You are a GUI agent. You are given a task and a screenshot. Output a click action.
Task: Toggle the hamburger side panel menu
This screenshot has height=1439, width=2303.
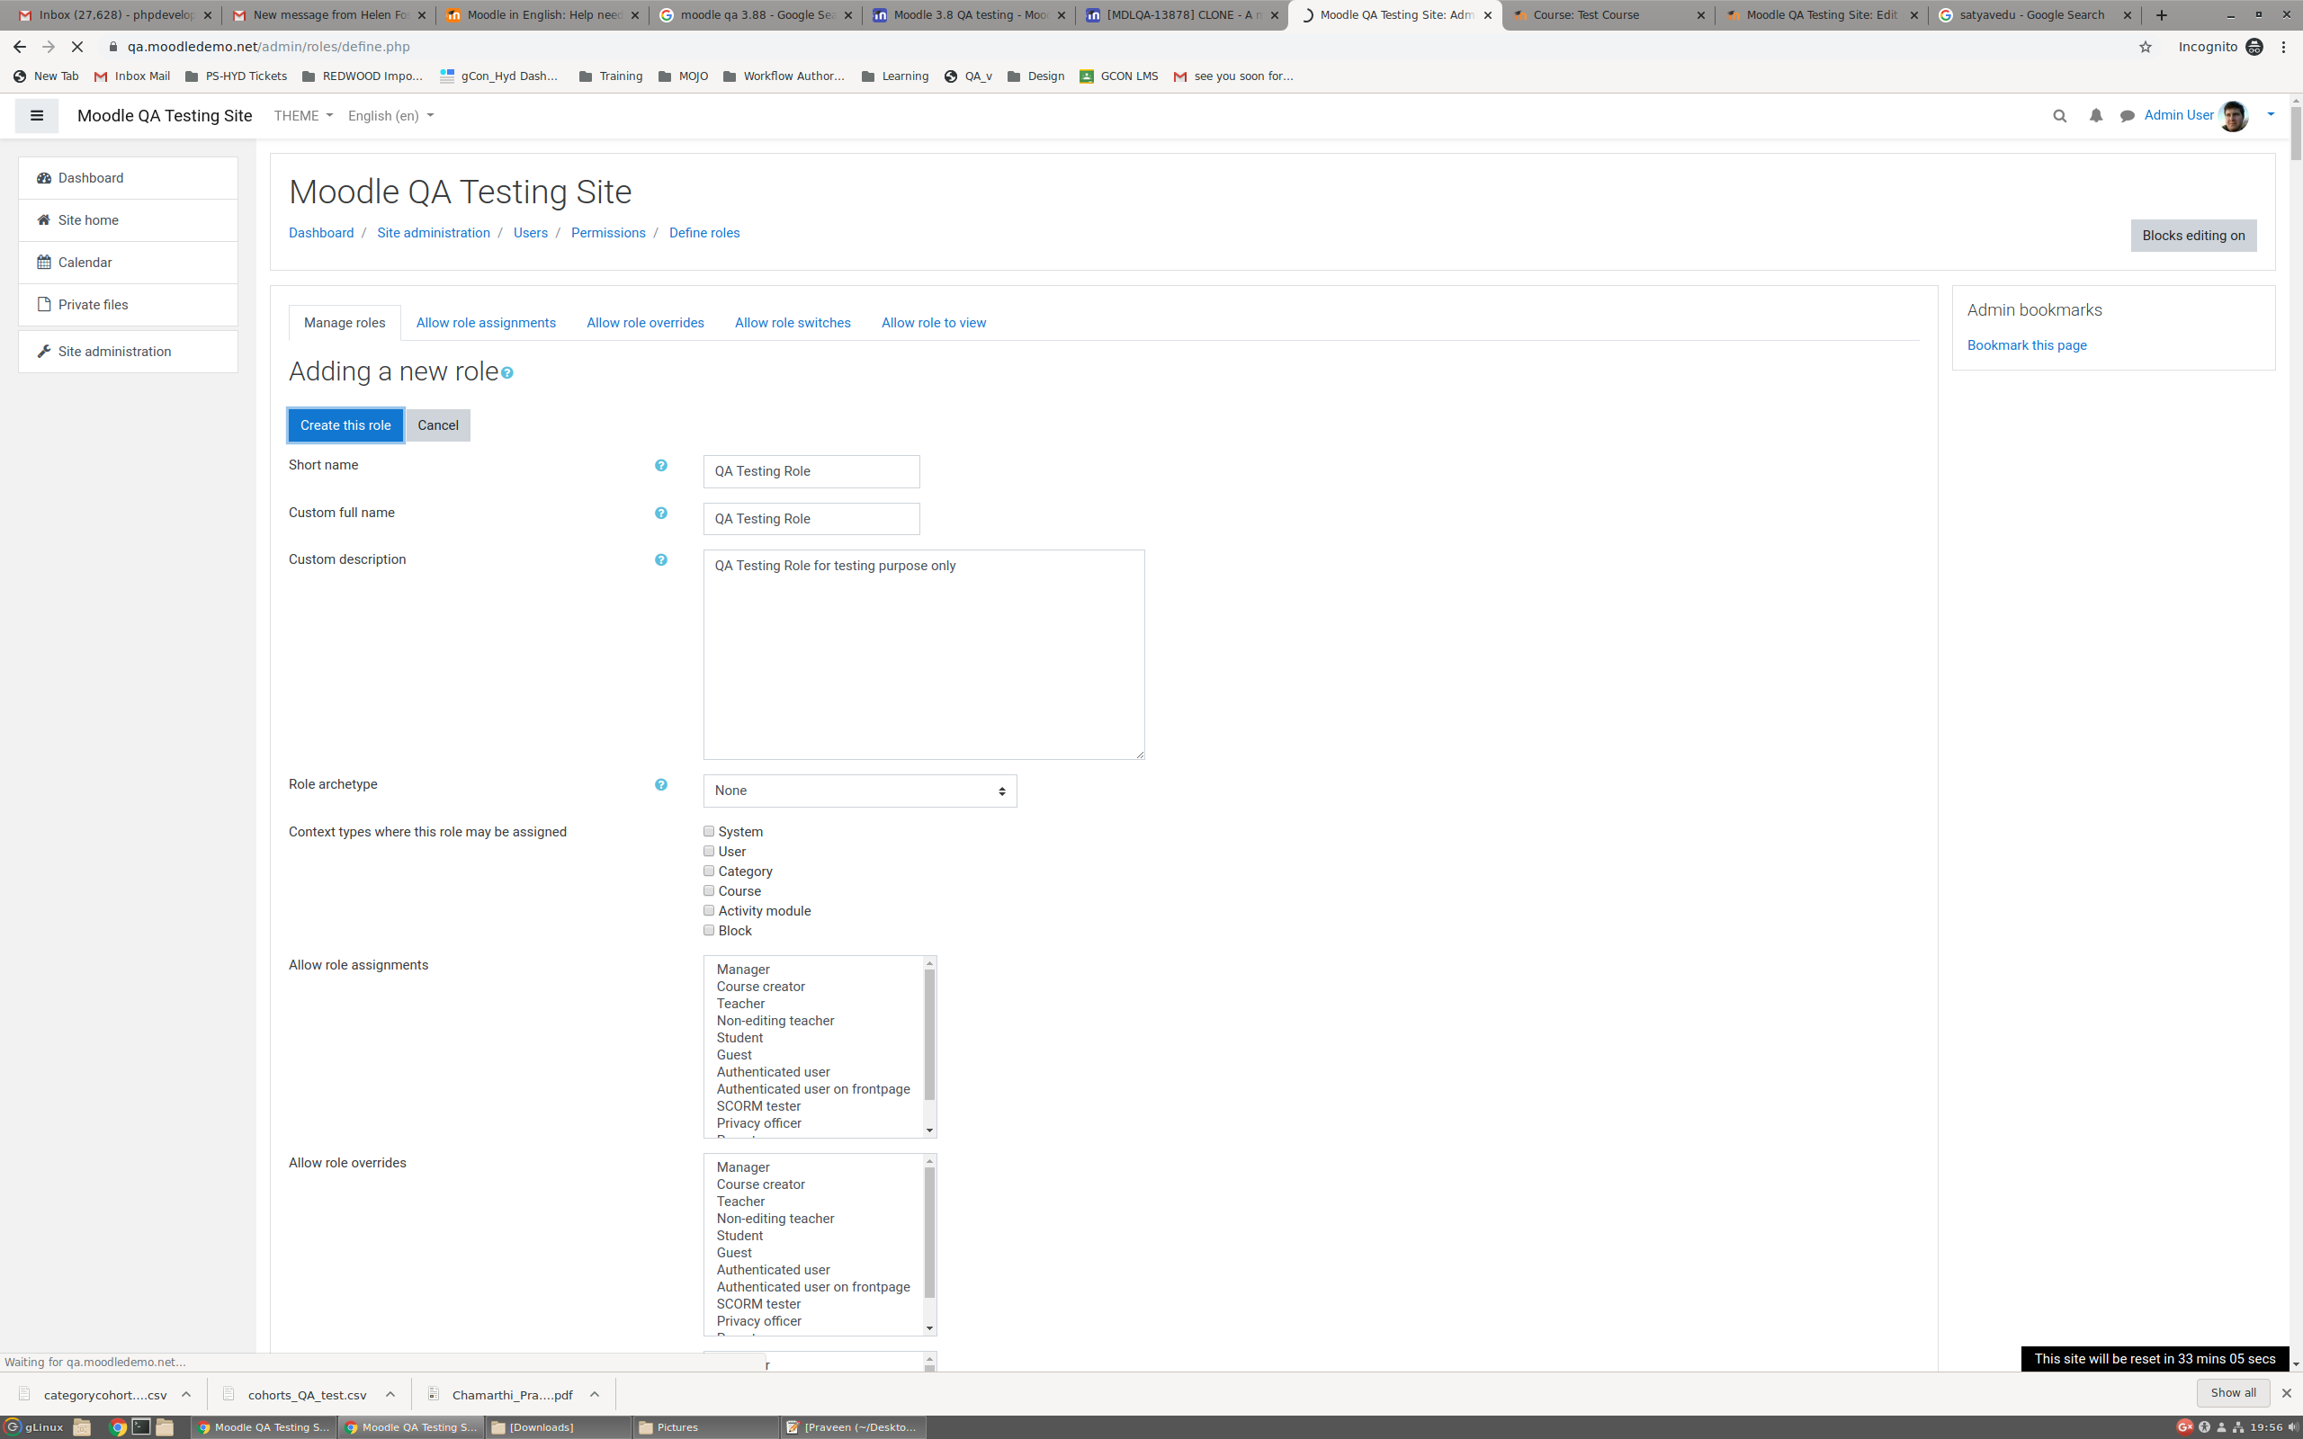click(36, 115)
